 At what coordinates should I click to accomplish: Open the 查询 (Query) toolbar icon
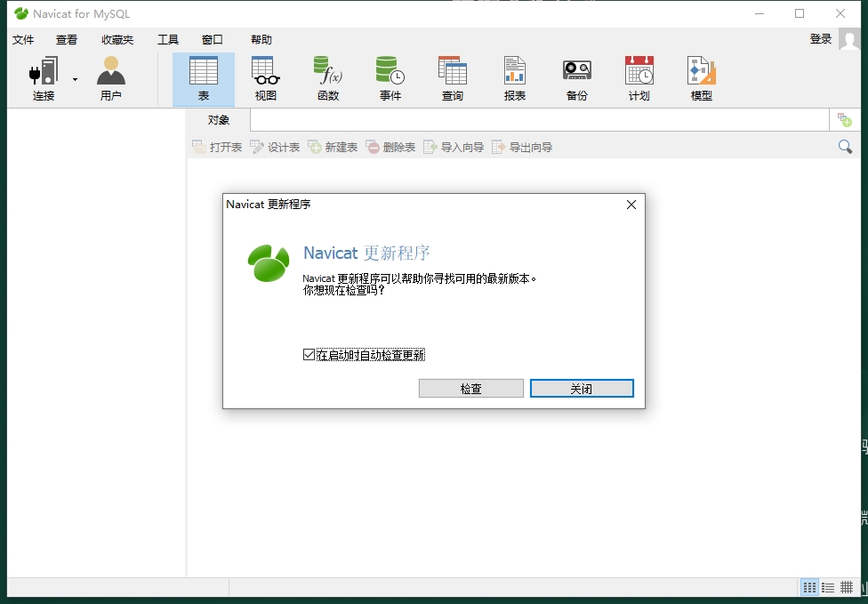(453, 71)
